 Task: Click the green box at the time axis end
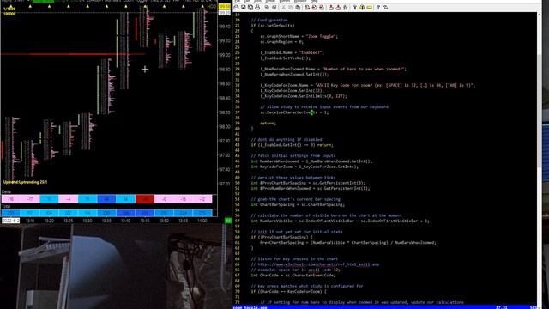pyautogui.click(x=228, y=221)
